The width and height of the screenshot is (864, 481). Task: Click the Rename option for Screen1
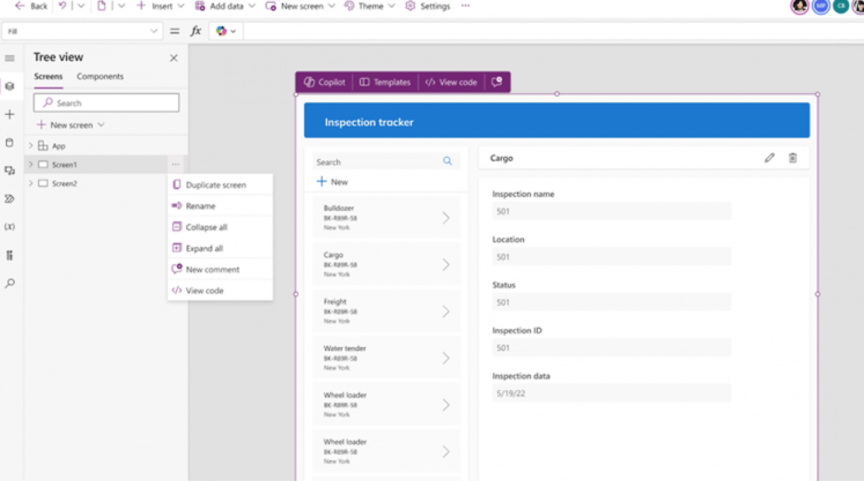pyautogui.click(x=201, y=206)
